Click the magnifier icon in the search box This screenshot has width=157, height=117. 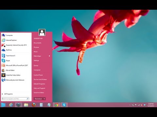pos(27,99)
